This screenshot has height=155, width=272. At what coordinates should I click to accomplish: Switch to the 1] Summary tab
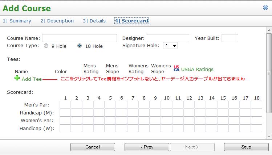pos(17,21)
